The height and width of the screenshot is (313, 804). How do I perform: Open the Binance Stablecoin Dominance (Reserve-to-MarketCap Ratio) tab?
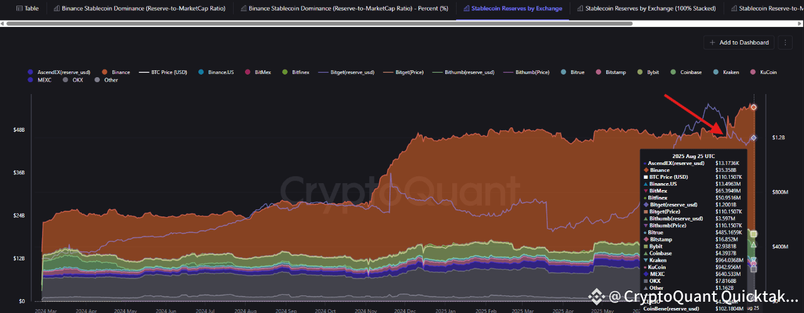[x=139, y=9]
